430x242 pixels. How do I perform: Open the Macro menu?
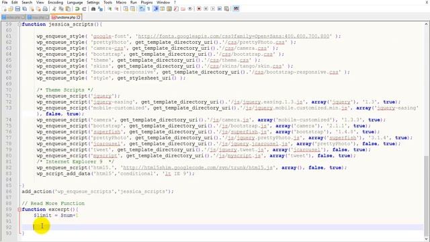click(x=121, y=2)
